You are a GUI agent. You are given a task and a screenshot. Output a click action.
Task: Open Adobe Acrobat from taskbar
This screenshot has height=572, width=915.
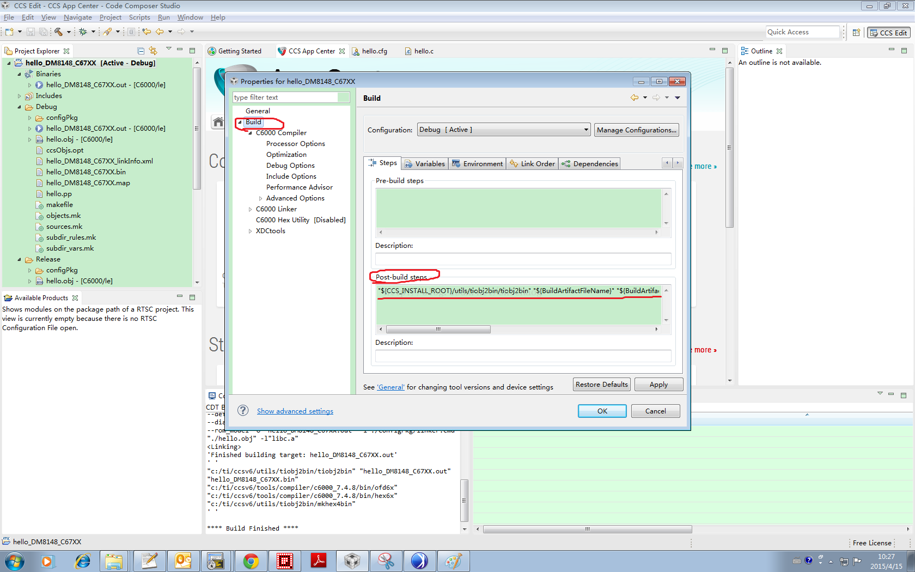point(318,561)
